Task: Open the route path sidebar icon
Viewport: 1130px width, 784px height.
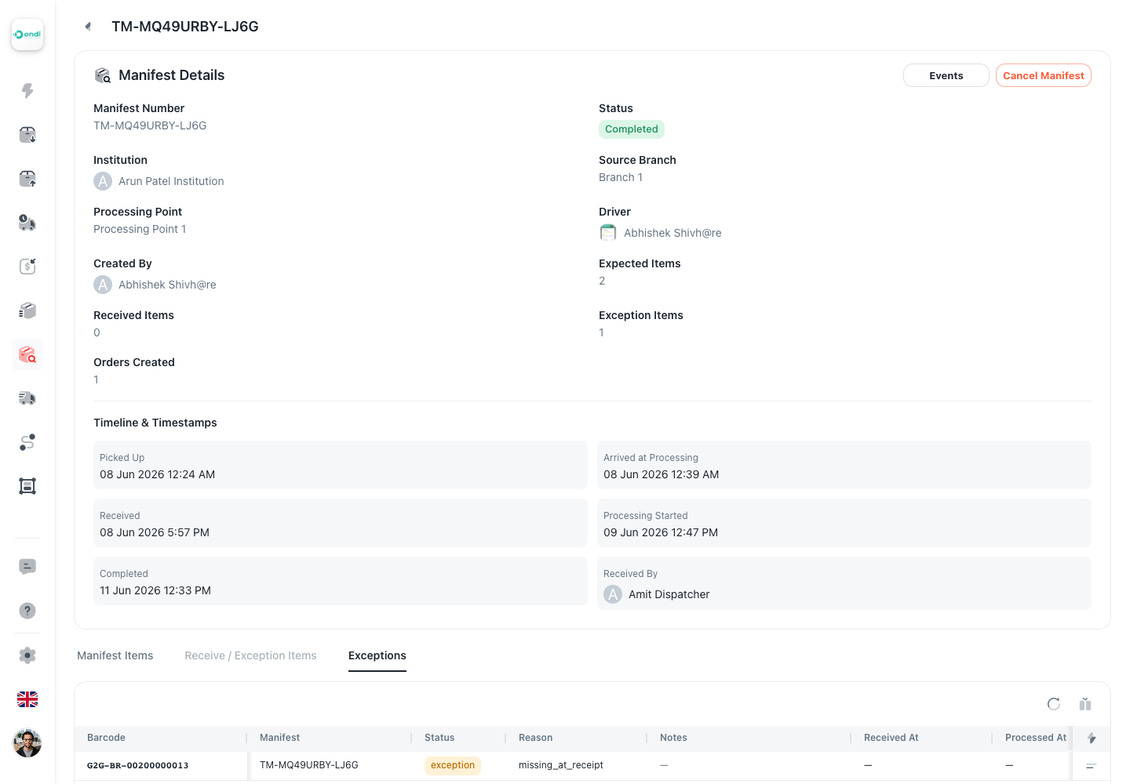Action: pos(27,442)
